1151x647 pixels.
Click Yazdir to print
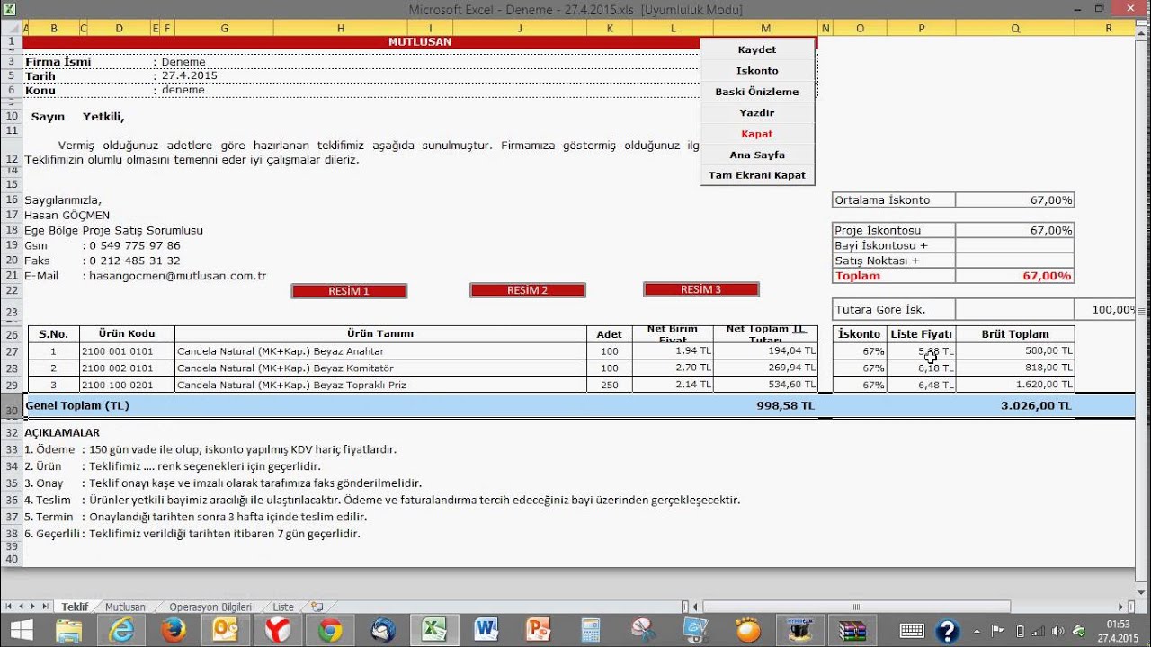(x=757, y=112)
